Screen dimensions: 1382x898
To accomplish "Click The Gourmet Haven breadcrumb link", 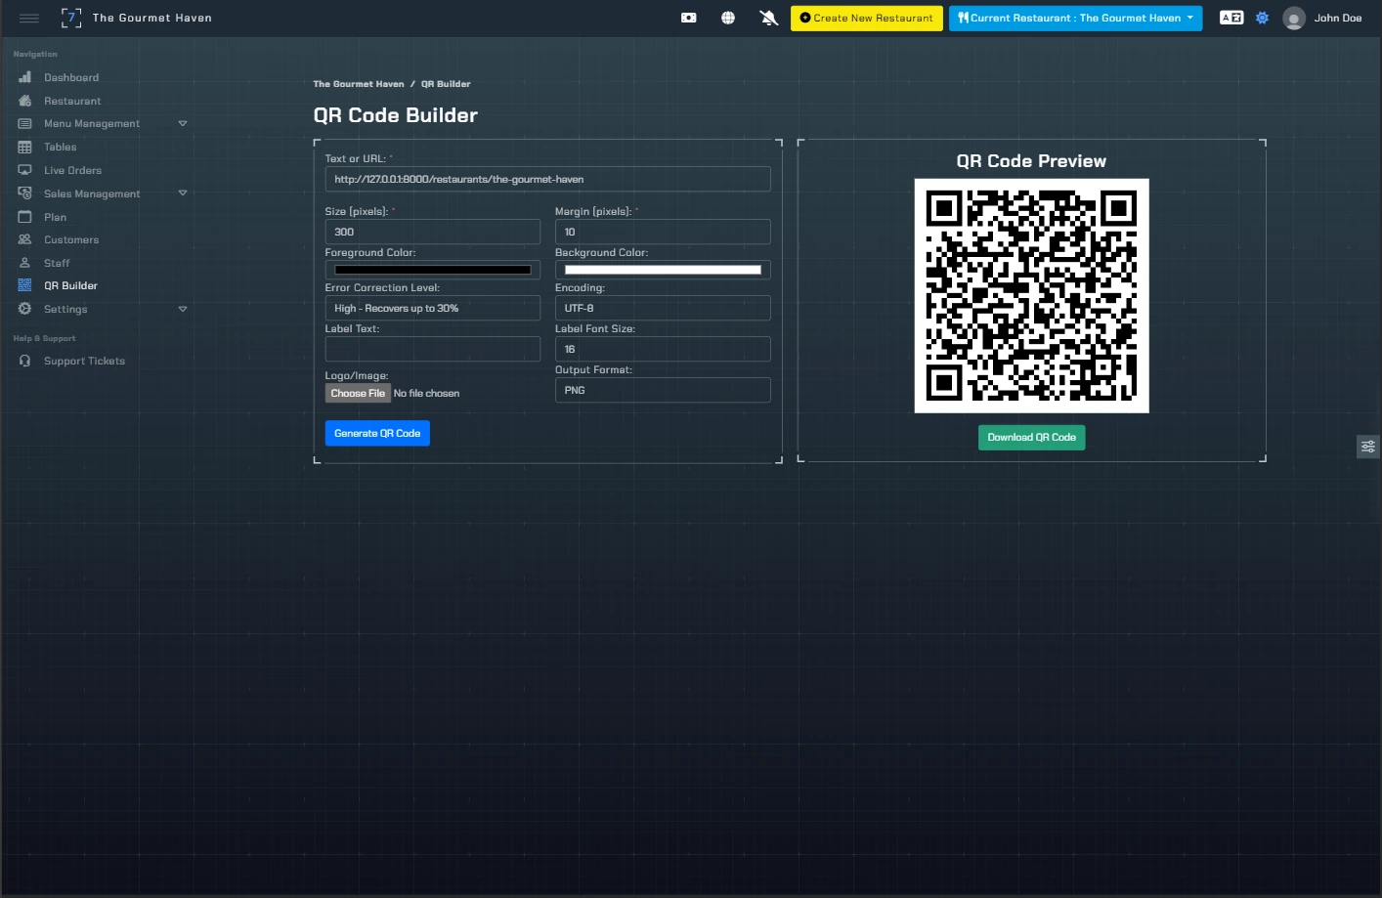I will tap(359, 84).
